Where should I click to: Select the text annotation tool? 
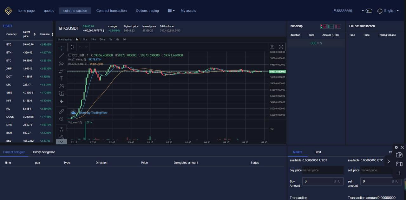62,78
